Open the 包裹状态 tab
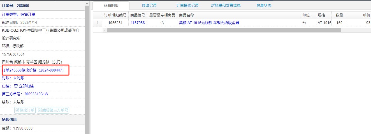Image resolution: width=371 pixels, height=134 pixels. (x=264, y=5)
